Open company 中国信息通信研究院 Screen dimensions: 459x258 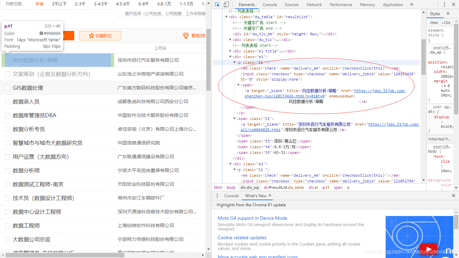(x=139, y=143)
